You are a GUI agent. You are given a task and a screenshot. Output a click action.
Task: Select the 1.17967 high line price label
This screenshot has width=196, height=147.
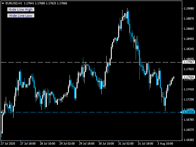click(x=189, y=62)
